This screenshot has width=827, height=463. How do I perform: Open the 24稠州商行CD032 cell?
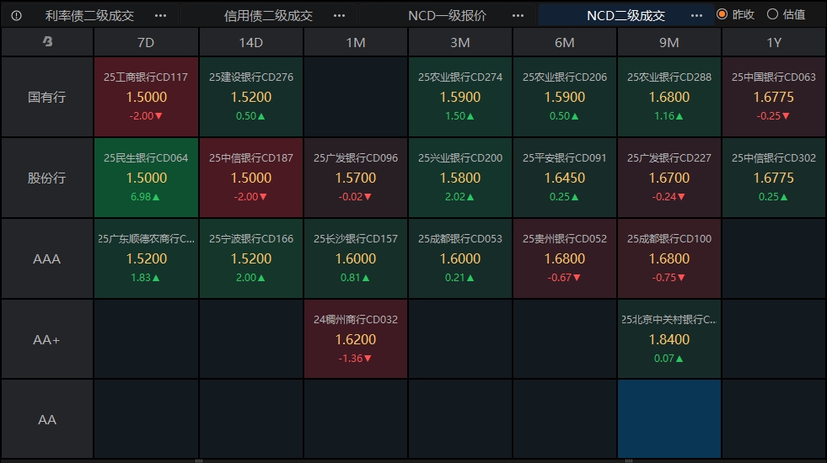coord(356,339)
